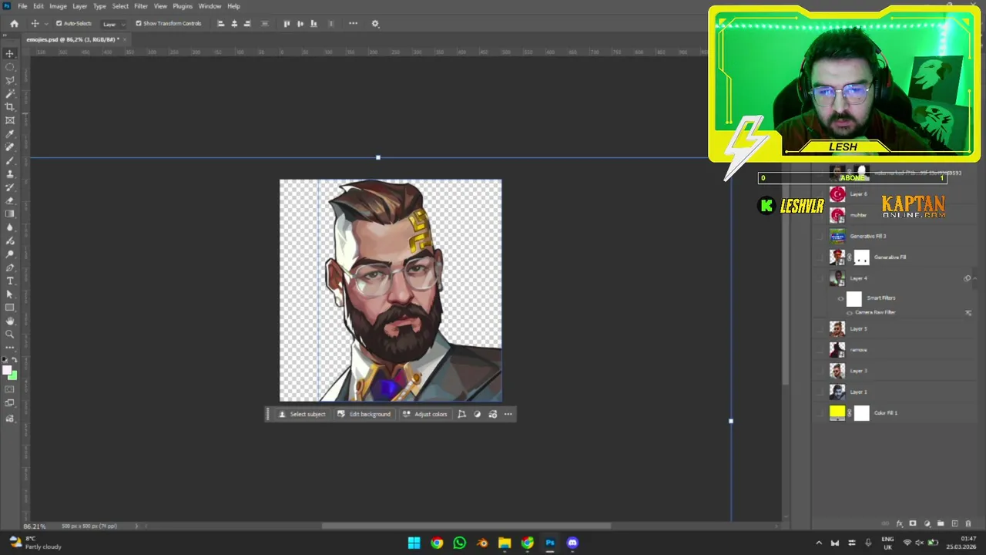Select the Hand tool
Image resolution: width=986 pixels, height=555 pixels.
point(10,321)
